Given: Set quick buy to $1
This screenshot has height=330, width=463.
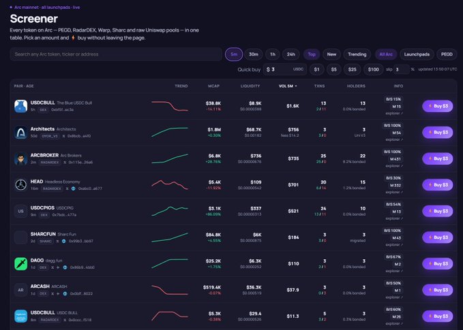Looking at the screenshot, I should [x=317, y=69].
